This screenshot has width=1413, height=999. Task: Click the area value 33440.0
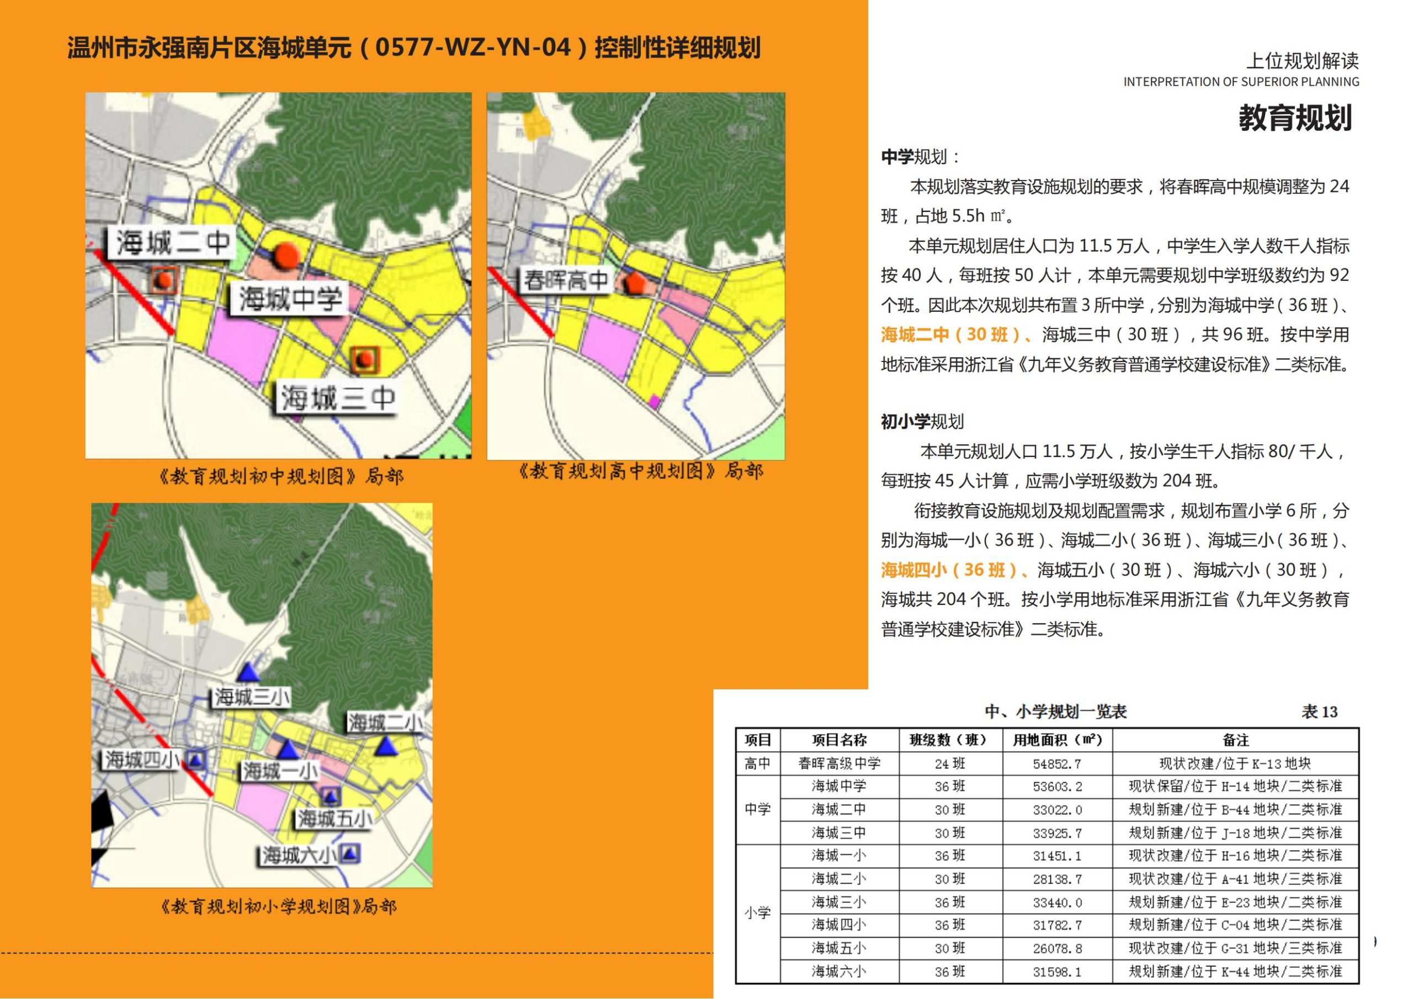pyautogui.click(x=1058, y=903)
